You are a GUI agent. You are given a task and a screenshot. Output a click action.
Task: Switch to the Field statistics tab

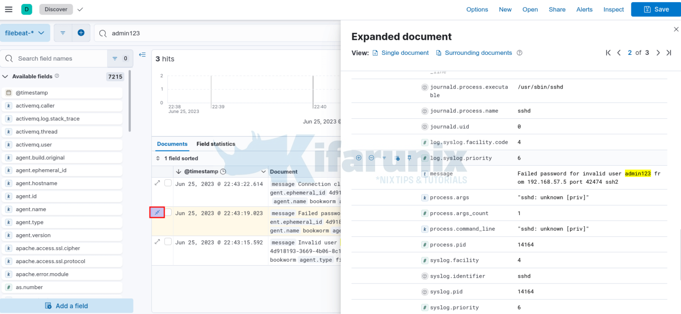(216, 144)
